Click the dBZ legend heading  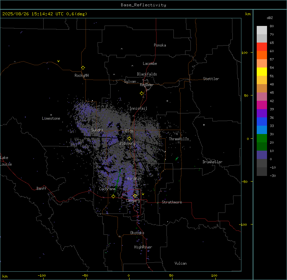(270, 18)
